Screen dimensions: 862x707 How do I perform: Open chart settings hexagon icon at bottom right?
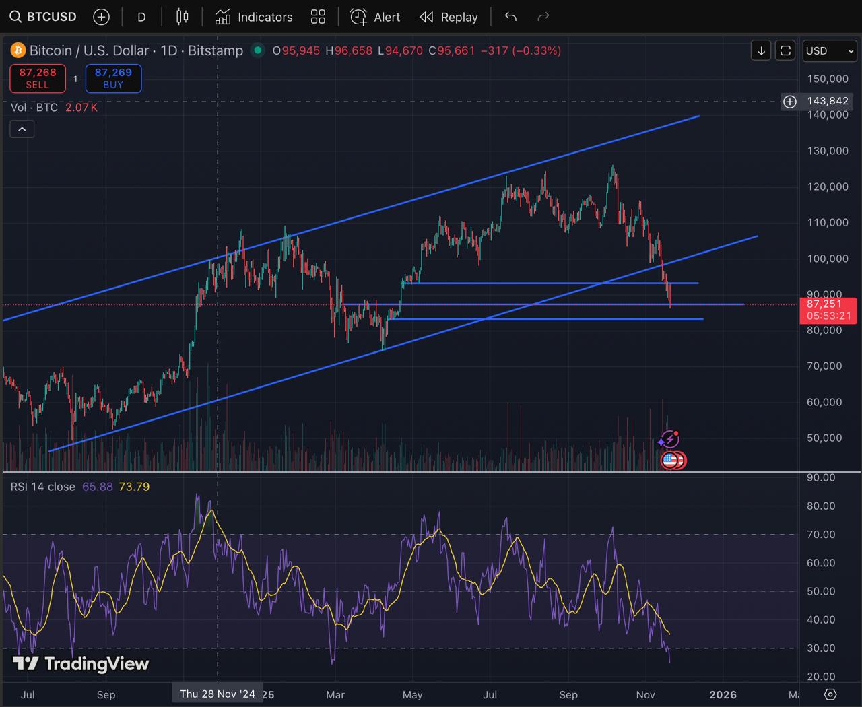coord(830,694)
